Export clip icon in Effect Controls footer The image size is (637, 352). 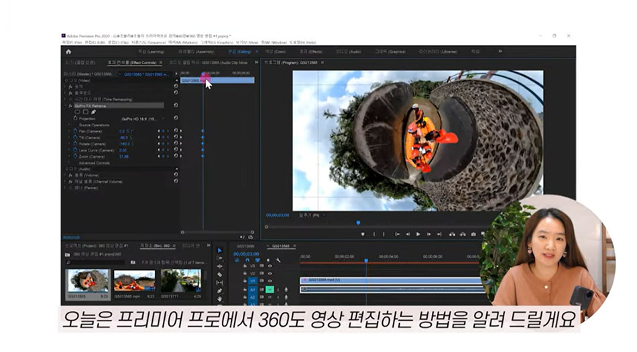251,238
